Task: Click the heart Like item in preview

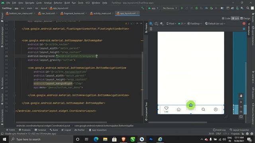Action: (166, 109)
